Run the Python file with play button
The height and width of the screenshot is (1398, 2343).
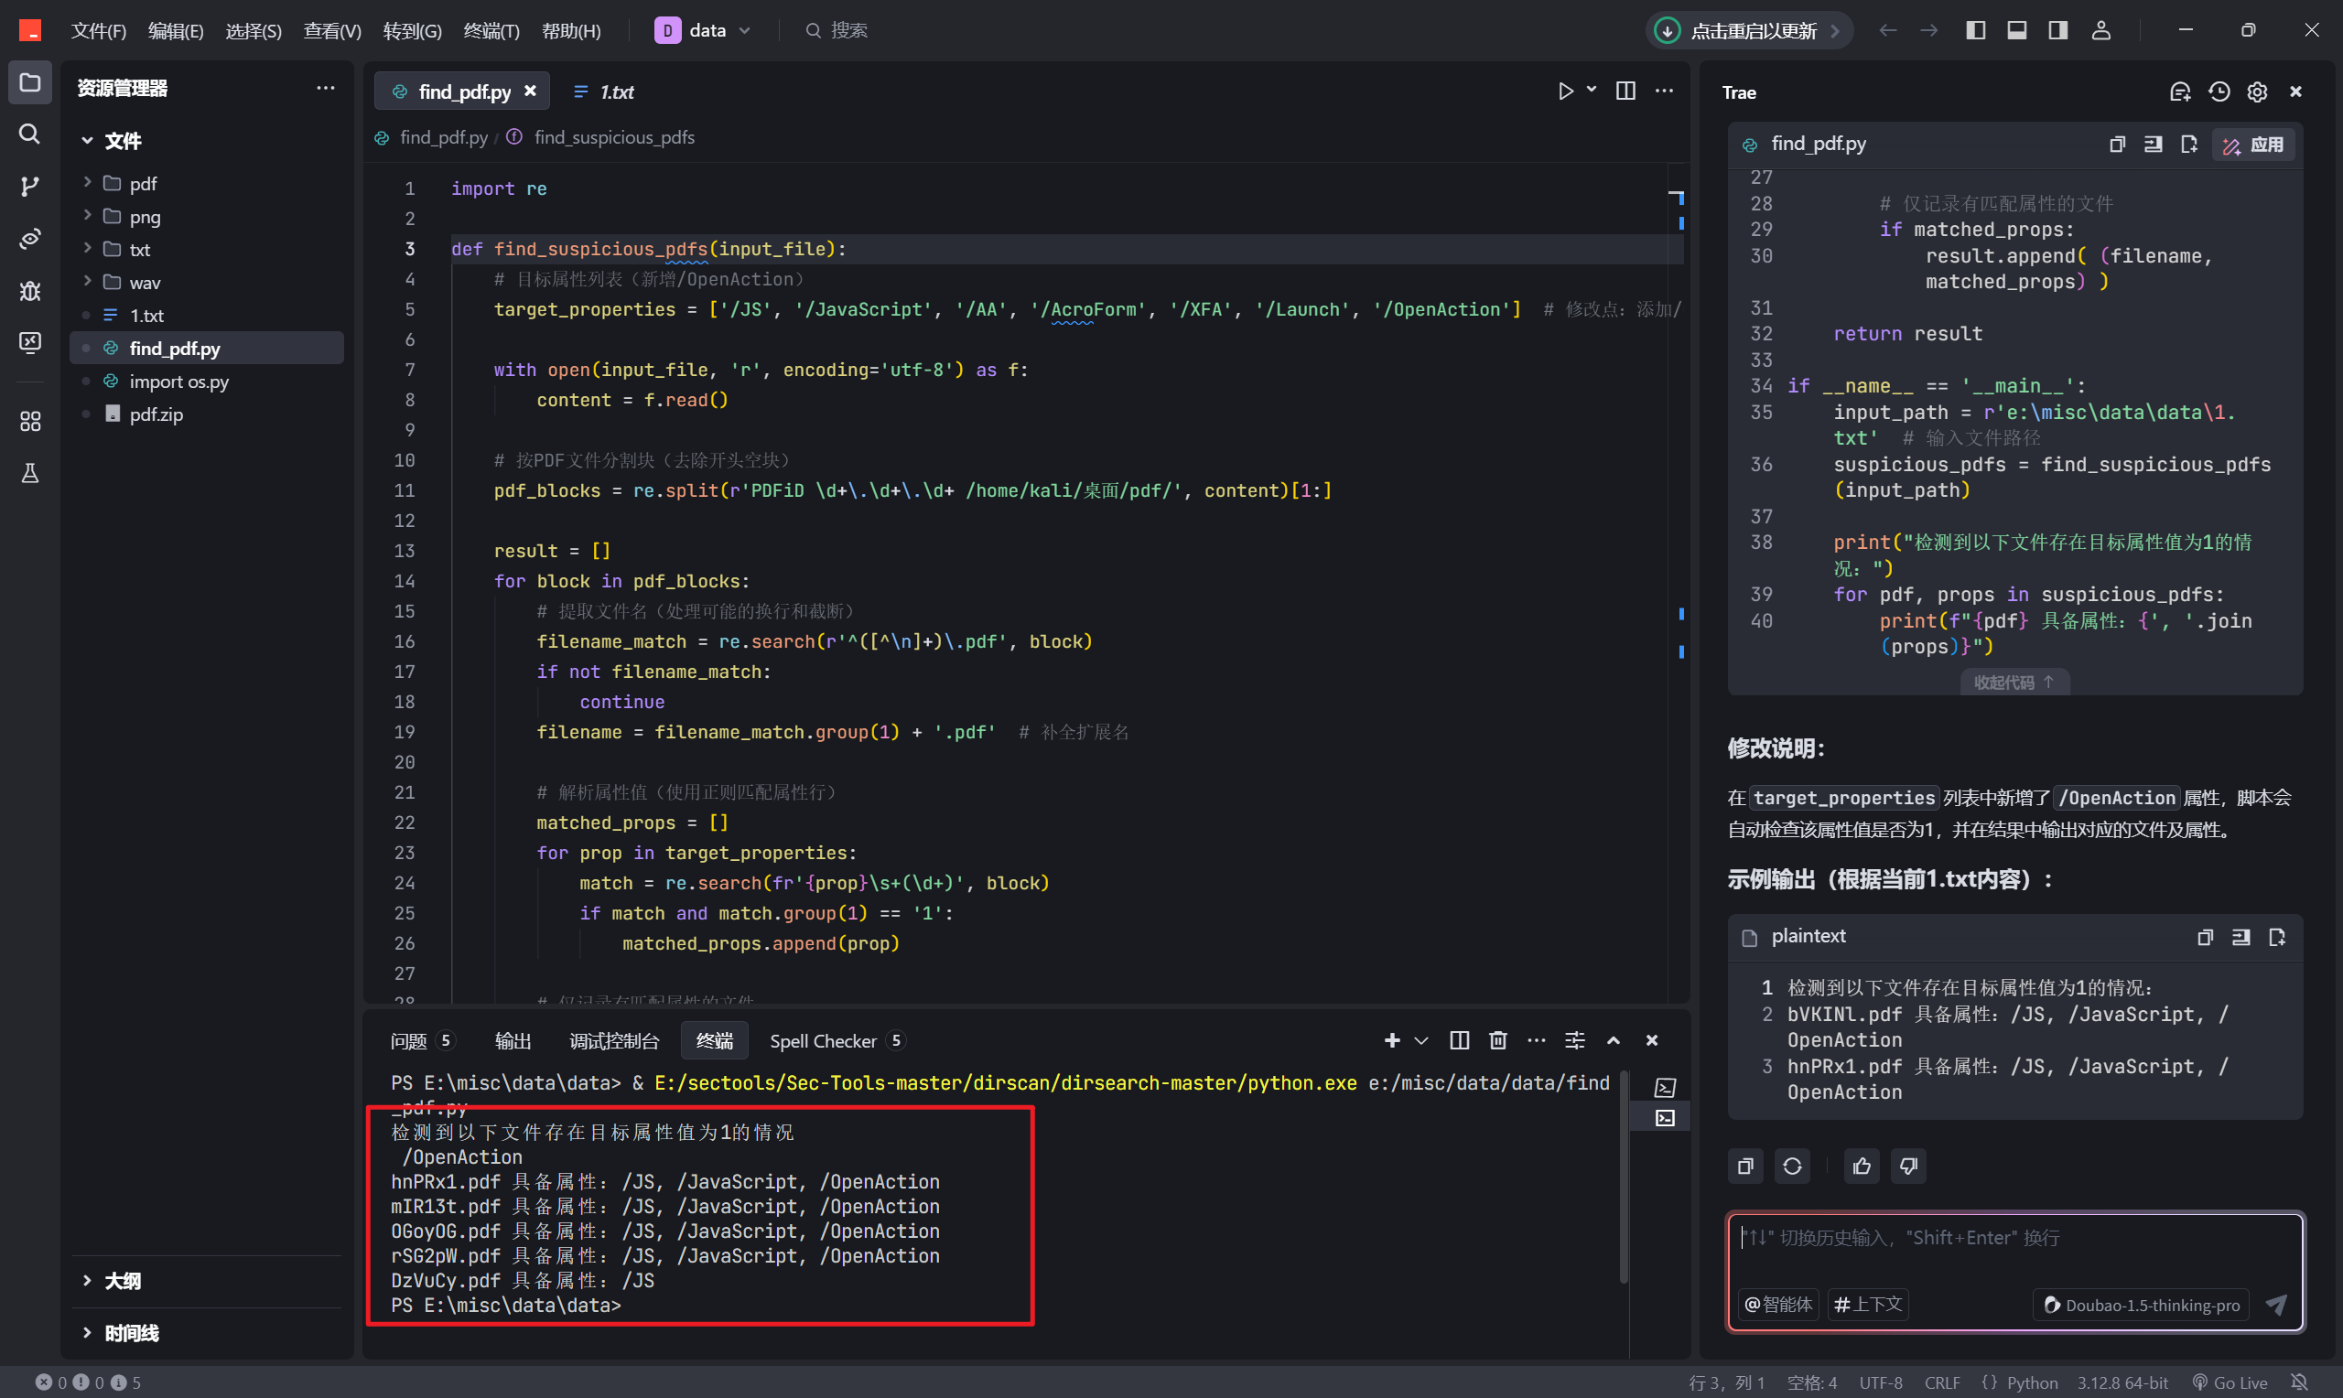[1565, 91]
